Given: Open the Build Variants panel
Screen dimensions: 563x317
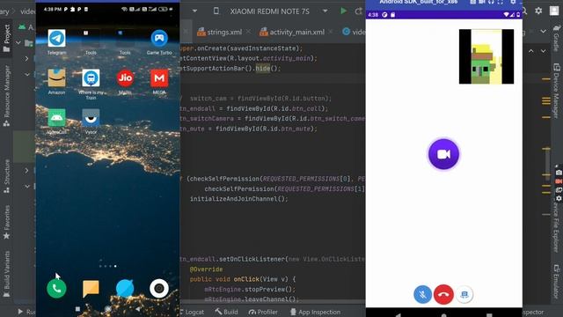Looking at the screenshot, I should (6, 274).
